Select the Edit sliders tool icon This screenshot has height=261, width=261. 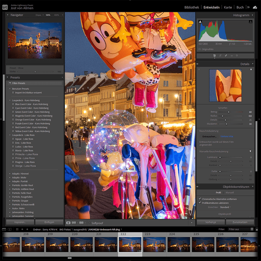(214, 56)
